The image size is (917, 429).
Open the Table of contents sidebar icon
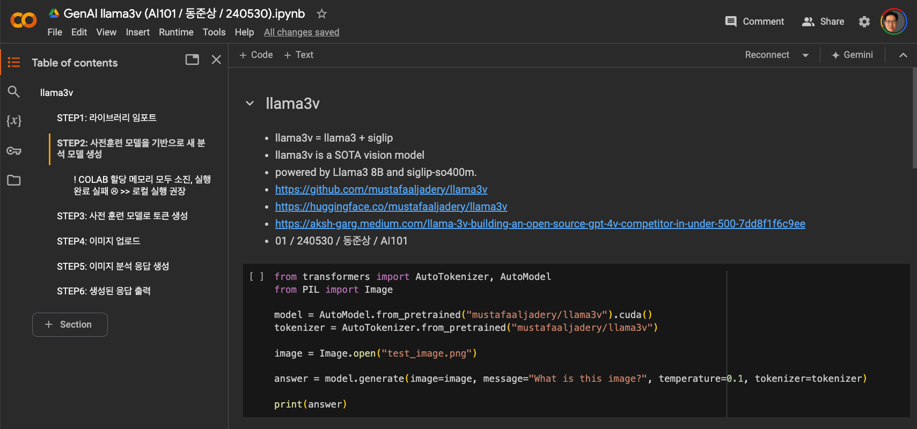(14, 63)
